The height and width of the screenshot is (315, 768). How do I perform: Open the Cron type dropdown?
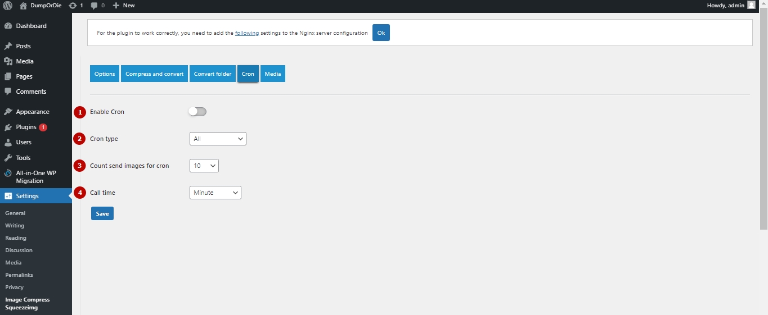218,139
